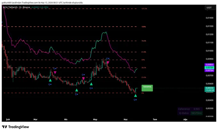The width and height of the screenshot is (218, 132).
Task: Click the Nis month label on time axis
Action: click(66, 119)
